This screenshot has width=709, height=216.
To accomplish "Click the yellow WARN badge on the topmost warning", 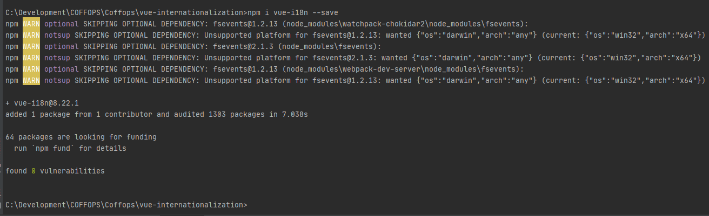I will click(x=31, y=24).
